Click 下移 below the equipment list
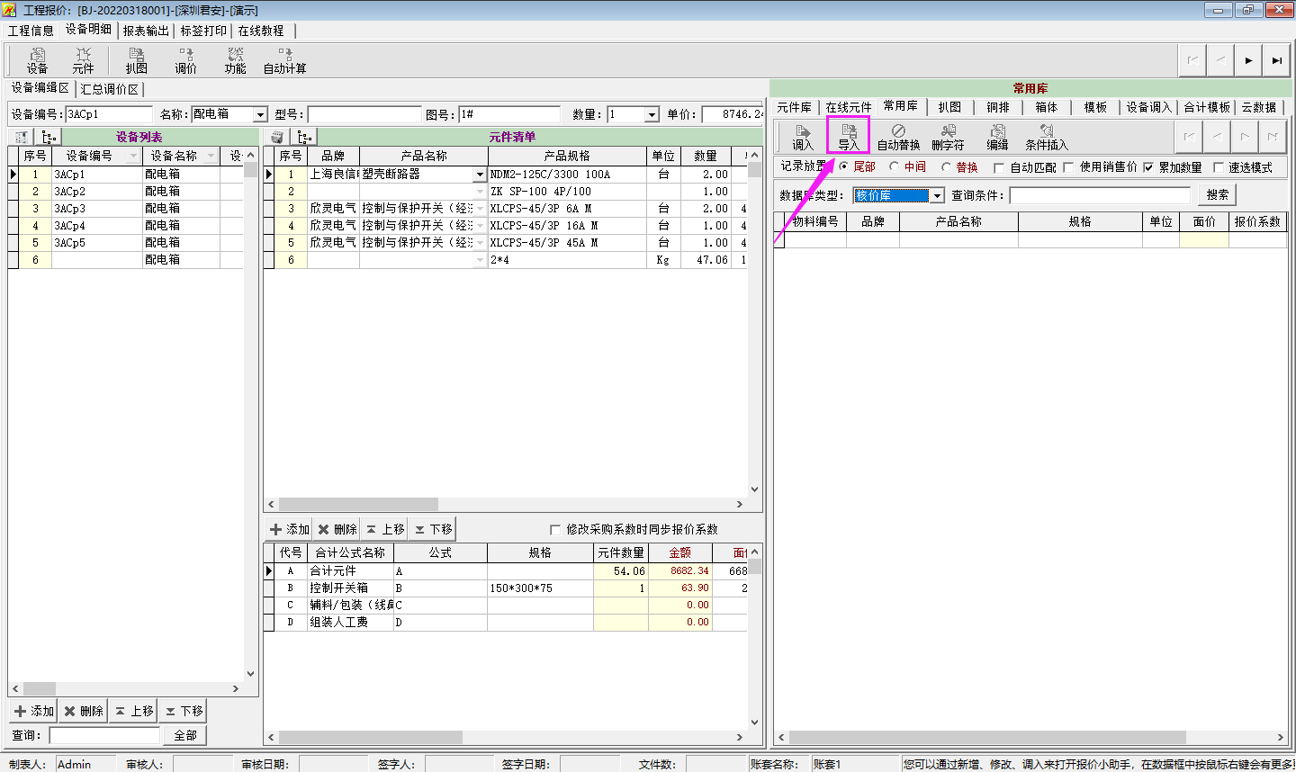The width and height of the screenshot is (1296, 772). pyautogui.click(x=184, y=711)
